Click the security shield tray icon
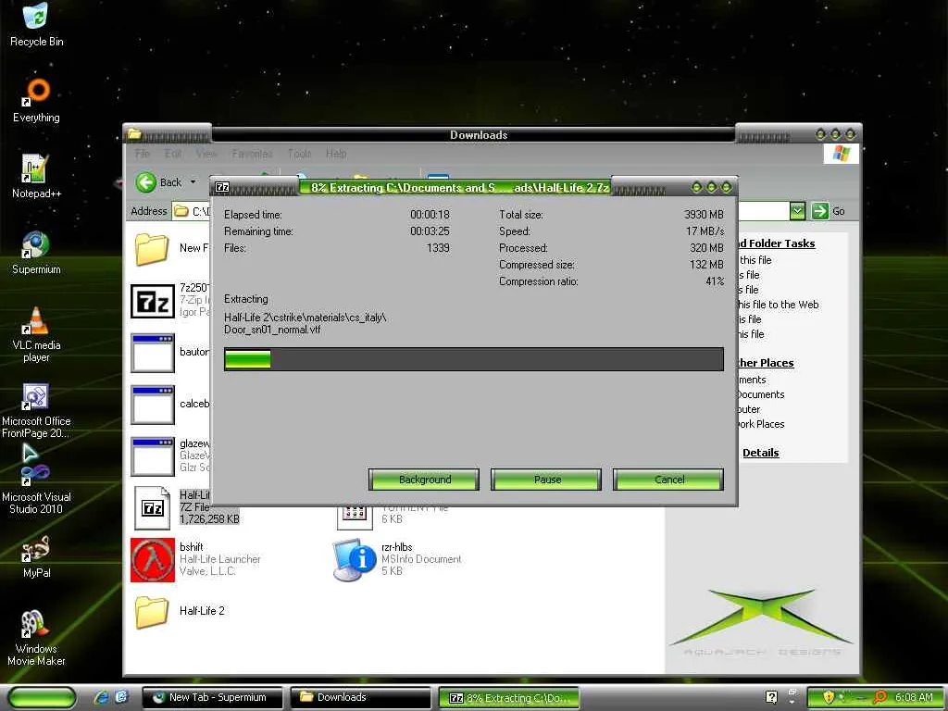This screenshot has height=711, width=948. (x=829, y=697)
